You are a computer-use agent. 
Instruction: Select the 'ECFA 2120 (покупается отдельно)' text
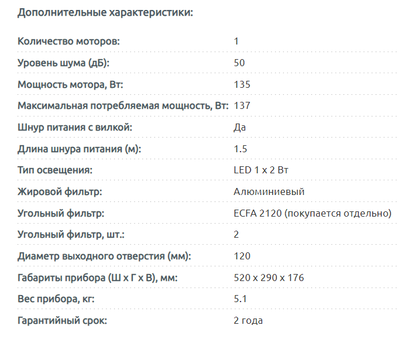tap(312, 213)
